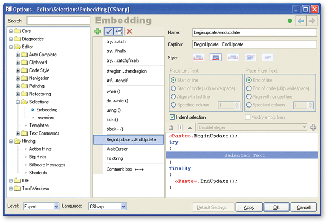
Task: Click the paste icon above code editor
Action: pos(171,128)
